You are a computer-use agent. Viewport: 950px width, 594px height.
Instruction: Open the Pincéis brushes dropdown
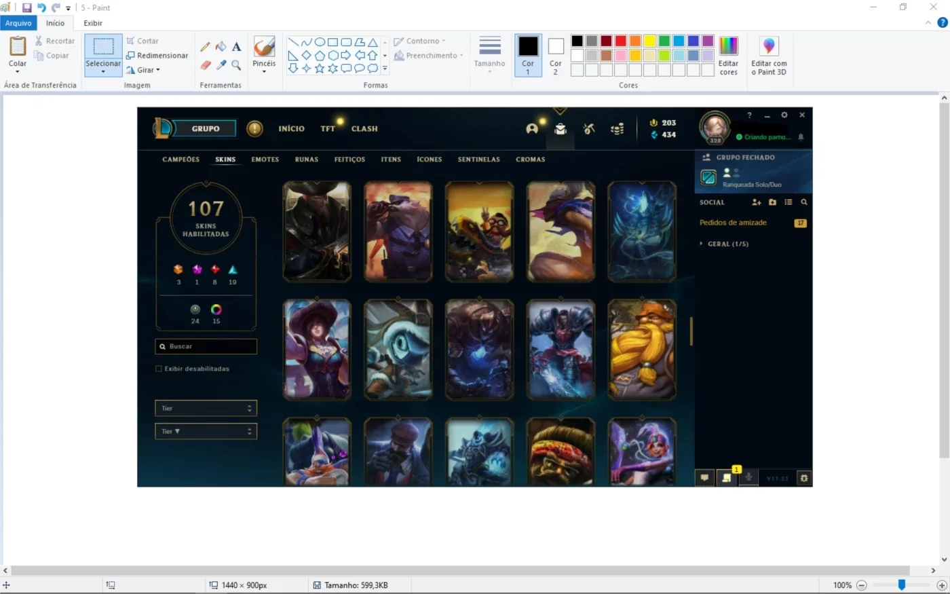click(264, 72)
